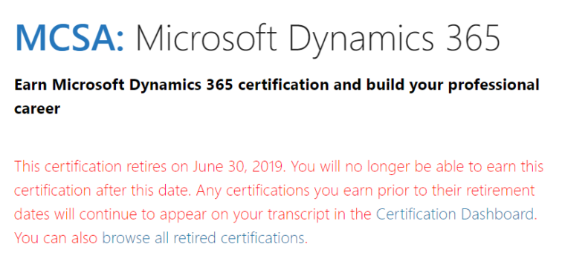Follow the browse all retired certifications link
Image resolution: width=565 pixels, height=267 pixels.
[x=204, y=238]
